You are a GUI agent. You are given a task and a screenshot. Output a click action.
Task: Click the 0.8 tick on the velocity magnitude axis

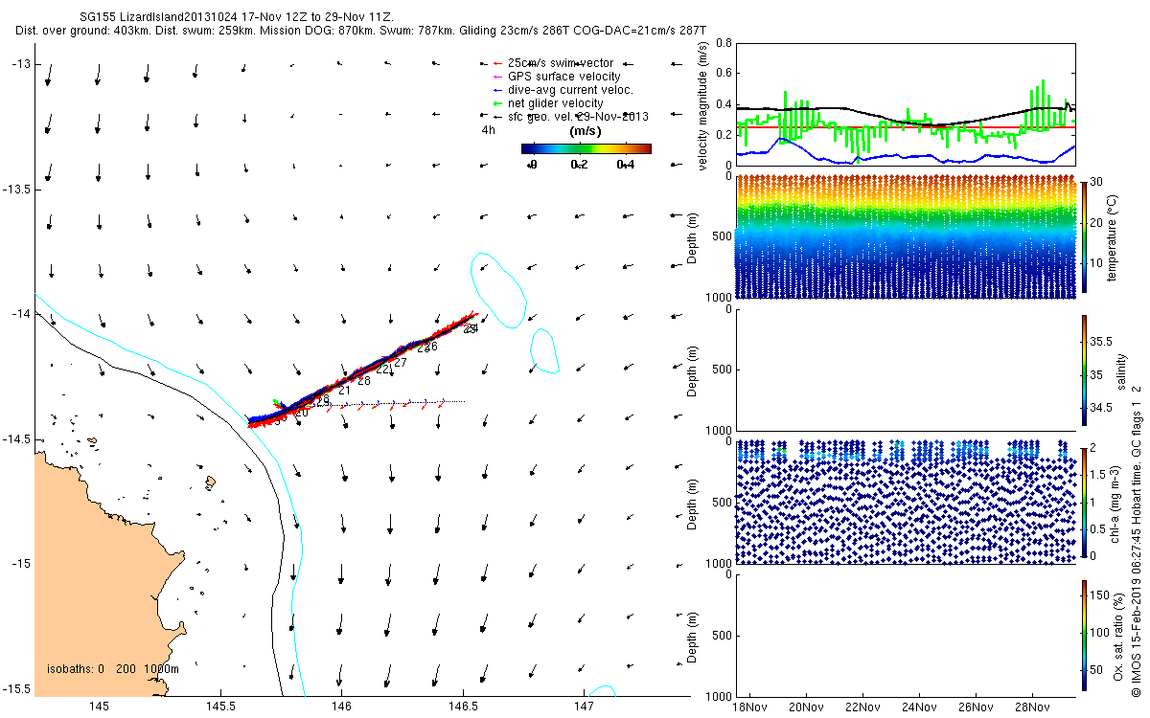[723, 43]
